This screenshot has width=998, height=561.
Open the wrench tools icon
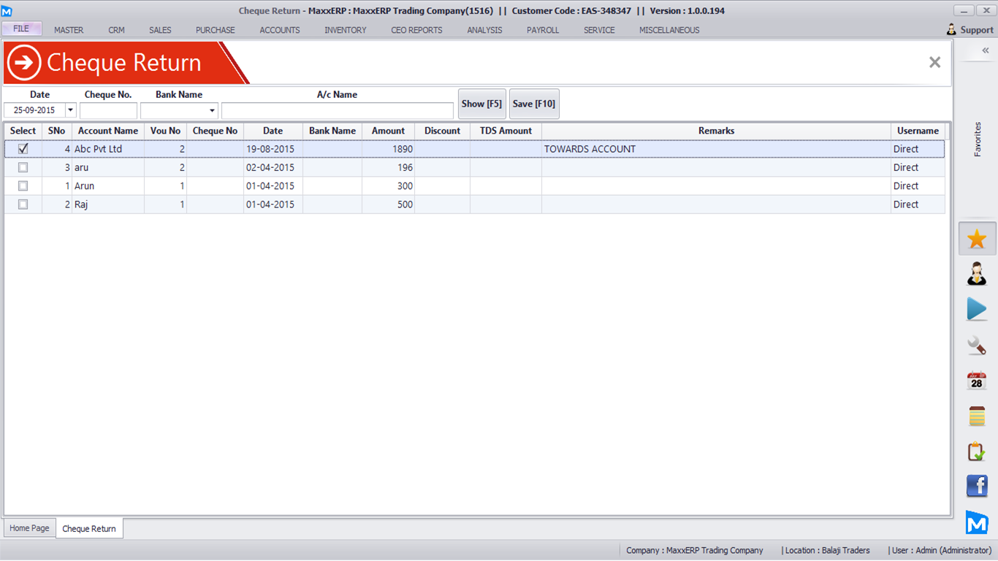[x=977, y=345]
